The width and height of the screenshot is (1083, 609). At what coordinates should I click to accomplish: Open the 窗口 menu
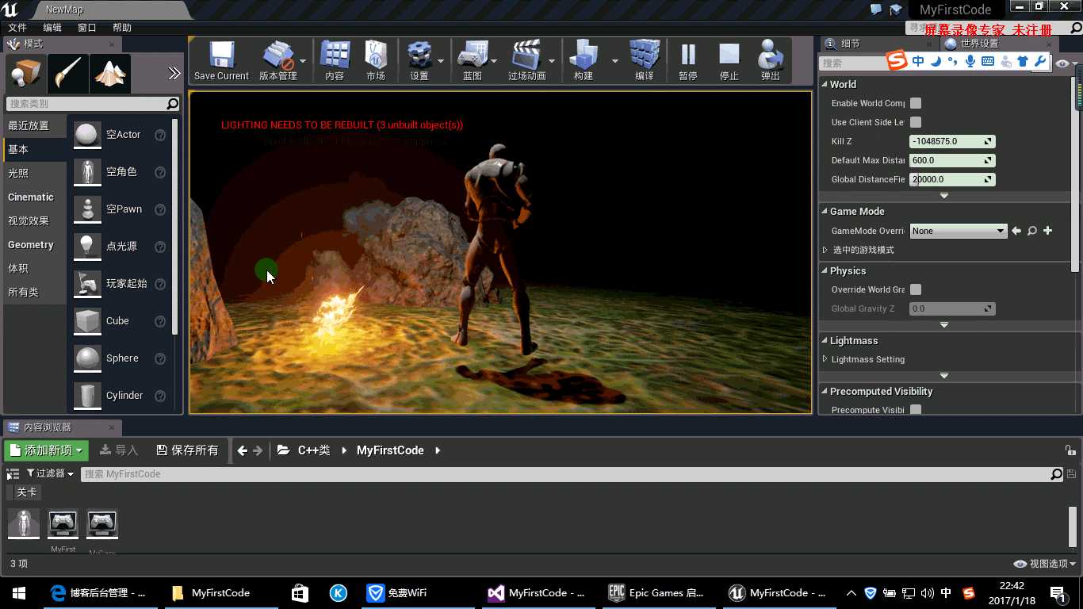[87, 28]
